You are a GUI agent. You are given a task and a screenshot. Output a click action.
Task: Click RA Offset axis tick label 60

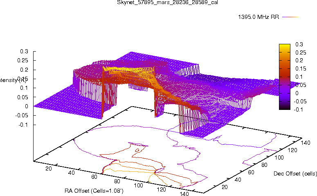click(94, 177)
